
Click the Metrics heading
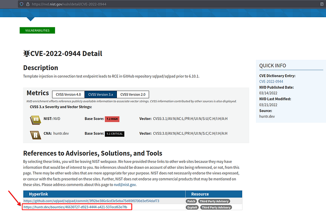coord(38,93)
